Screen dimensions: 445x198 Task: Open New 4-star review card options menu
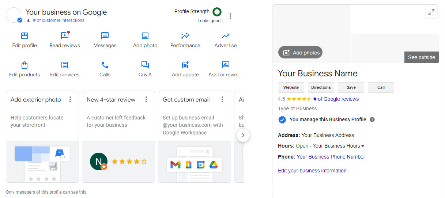coord(146,99)
